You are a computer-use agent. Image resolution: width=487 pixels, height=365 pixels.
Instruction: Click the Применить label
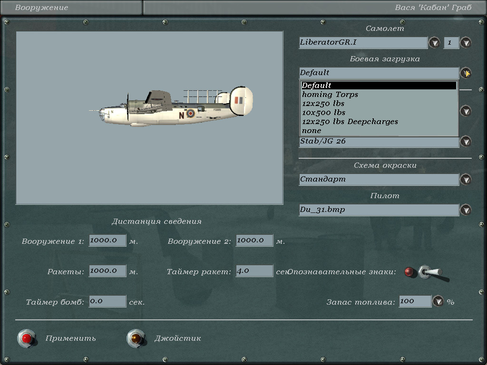tap(70, 338)
